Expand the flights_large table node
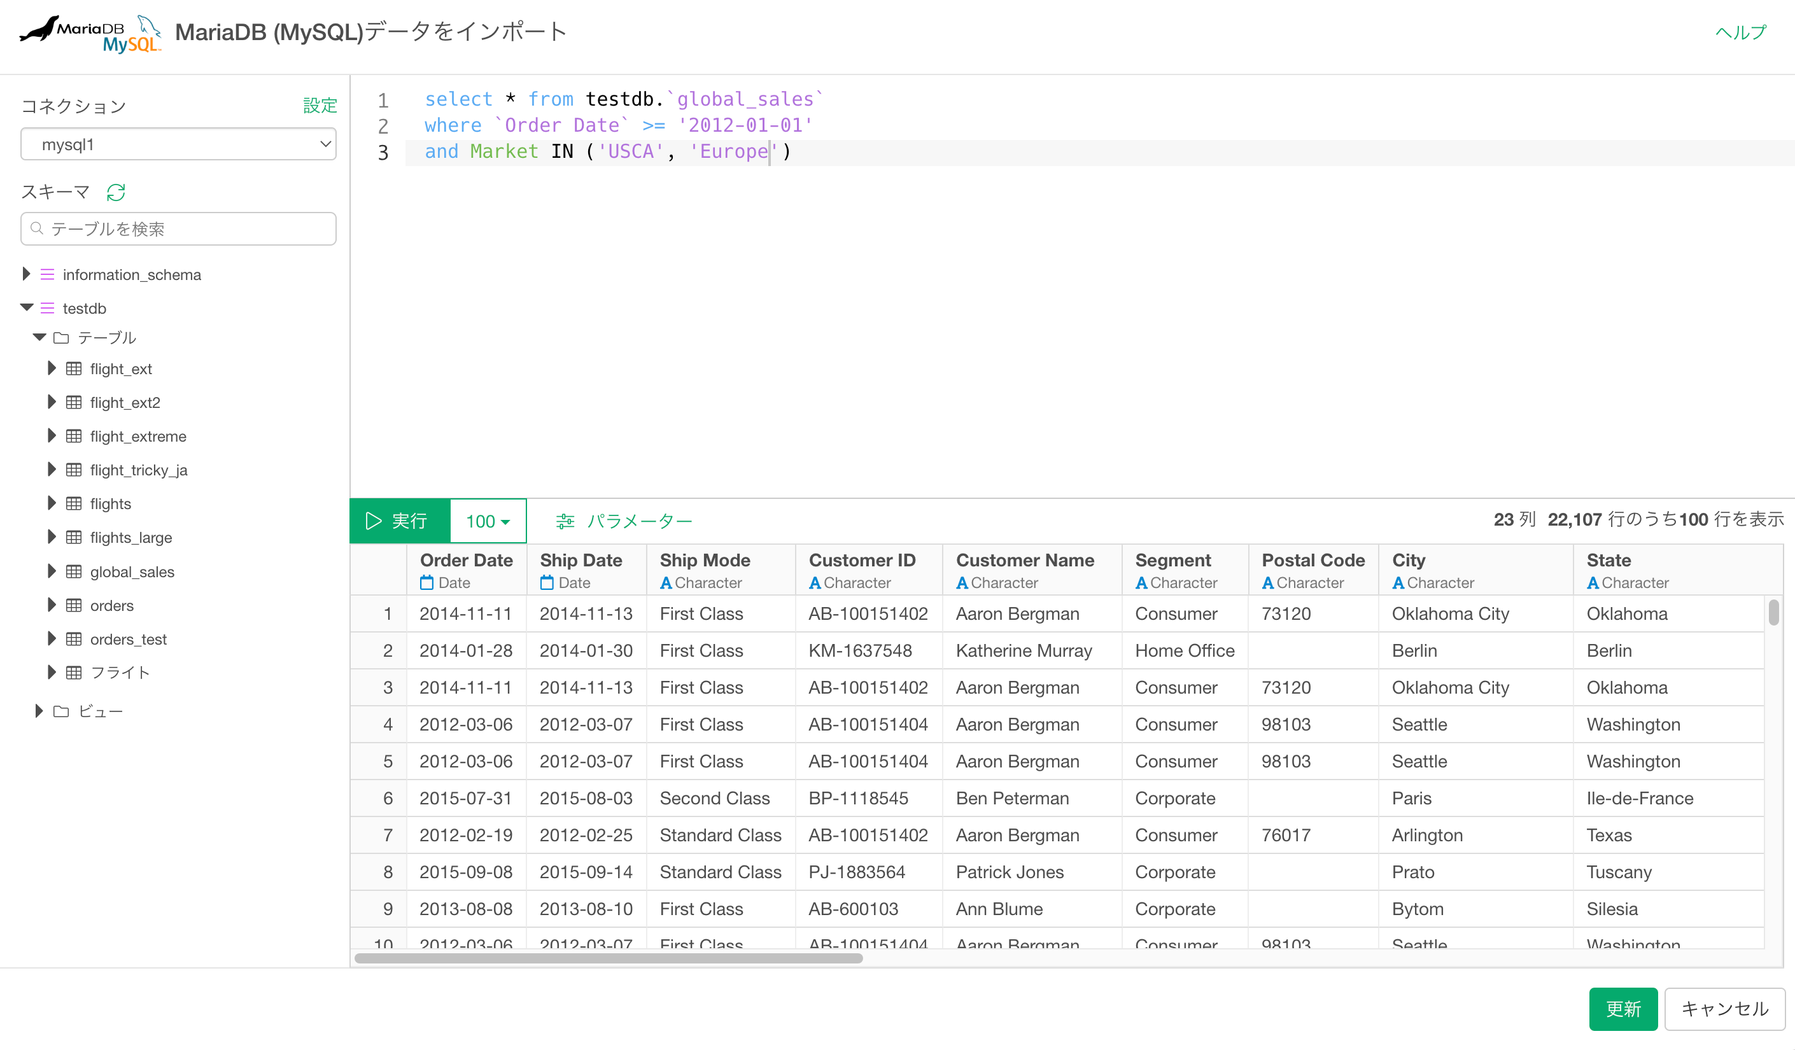This screenshot has height=1050, width=1795. click(x=52, y=536)
